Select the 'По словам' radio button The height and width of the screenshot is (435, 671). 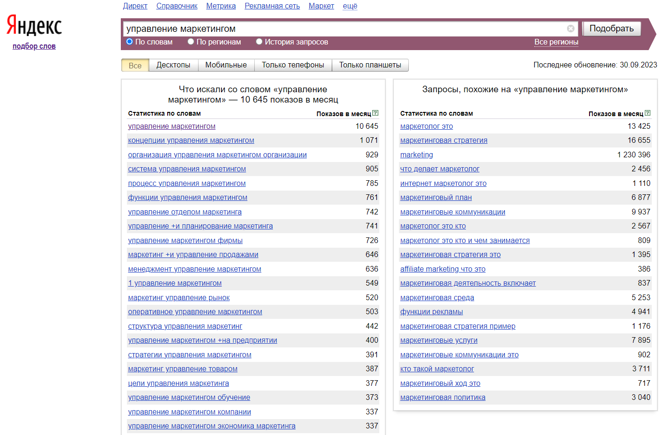click(130, 42)
